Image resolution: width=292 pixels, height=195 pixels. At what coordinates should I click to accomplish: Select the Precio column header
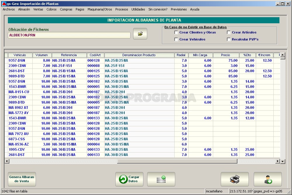(225, 55)
